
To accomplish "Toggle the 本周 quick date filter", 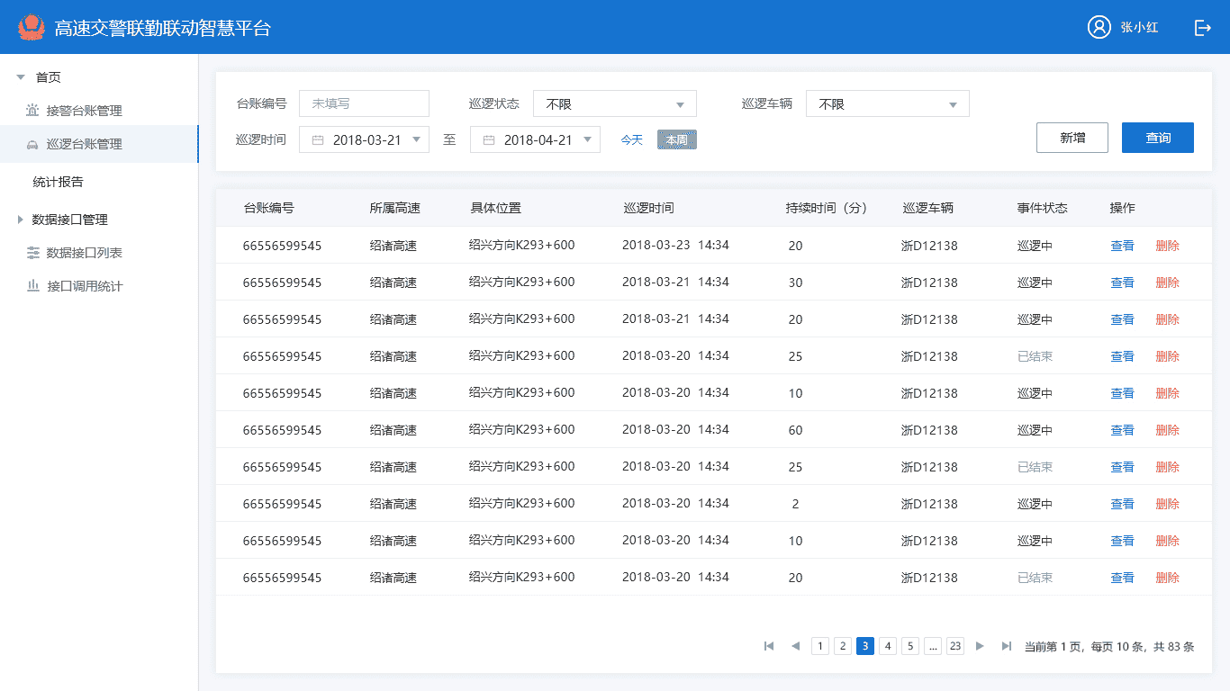I will click(x=676, y=139).
